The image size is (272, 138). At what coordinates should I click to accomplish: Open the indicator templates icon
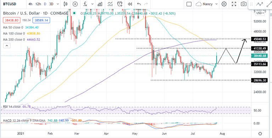point(110,4)
